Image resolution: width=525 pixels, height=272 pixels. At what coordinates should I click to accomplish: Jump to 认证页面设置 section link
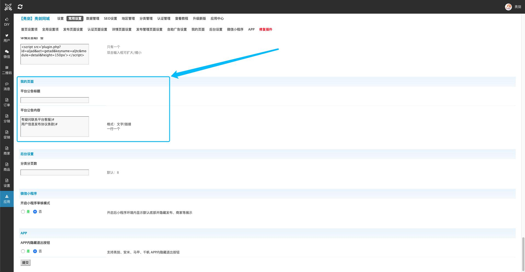[97, 29]
